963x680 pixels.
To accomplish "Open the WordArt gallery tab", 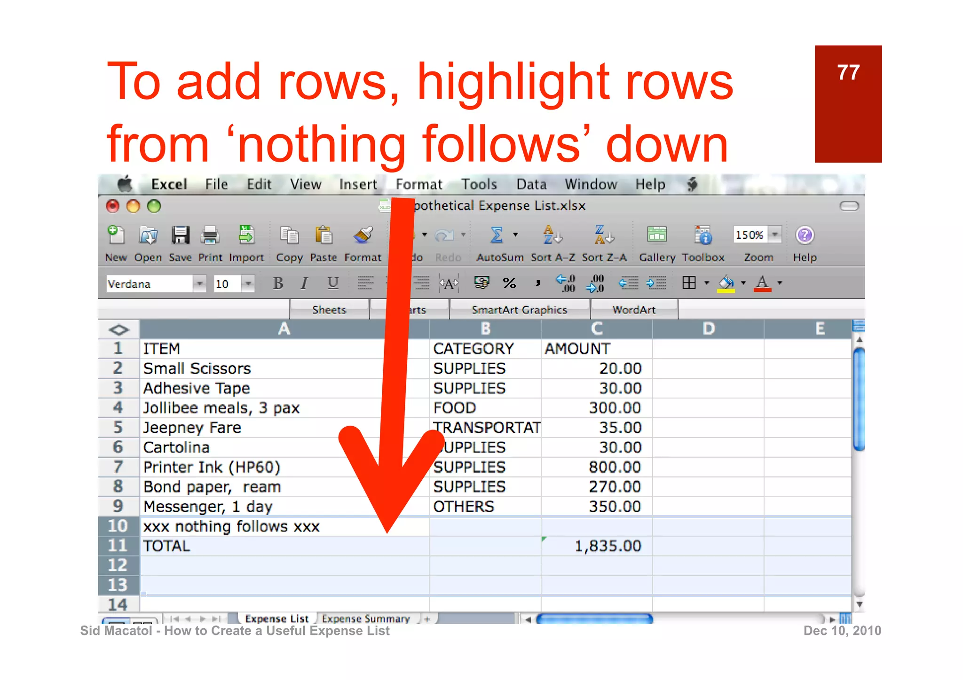I will pyautogui.click(x=634, y=310).
